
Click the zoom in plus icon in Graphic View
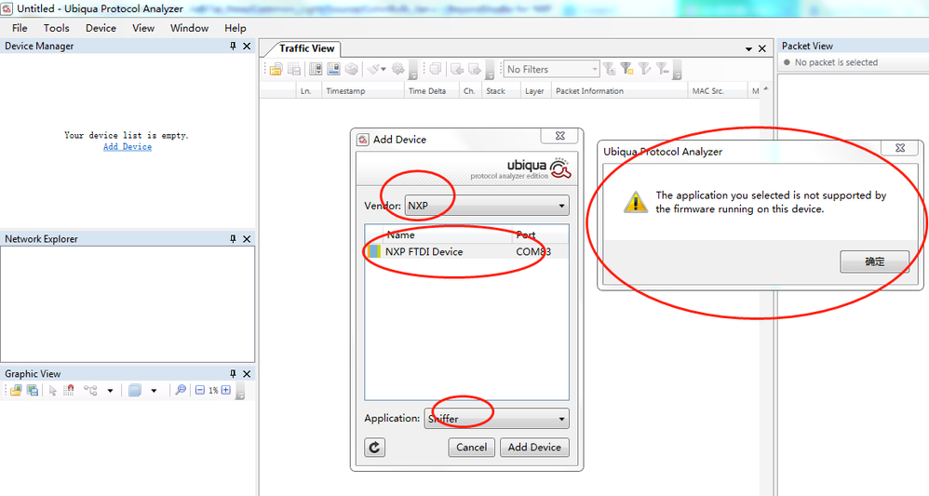click(x=225, y=390)
